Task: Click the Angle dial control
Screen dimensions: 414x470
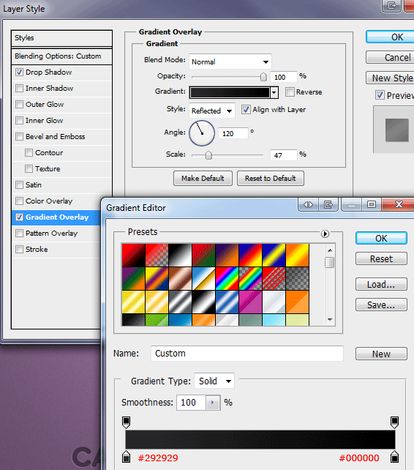Action: click(x=202, y=133)
